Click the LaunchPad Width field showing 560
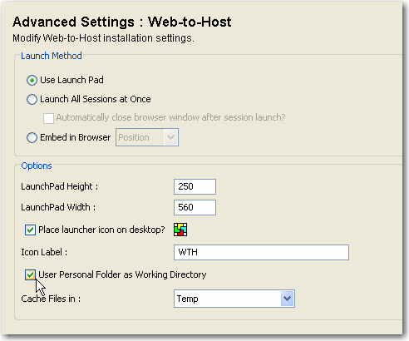409x341 pixels. coord(195,207)
